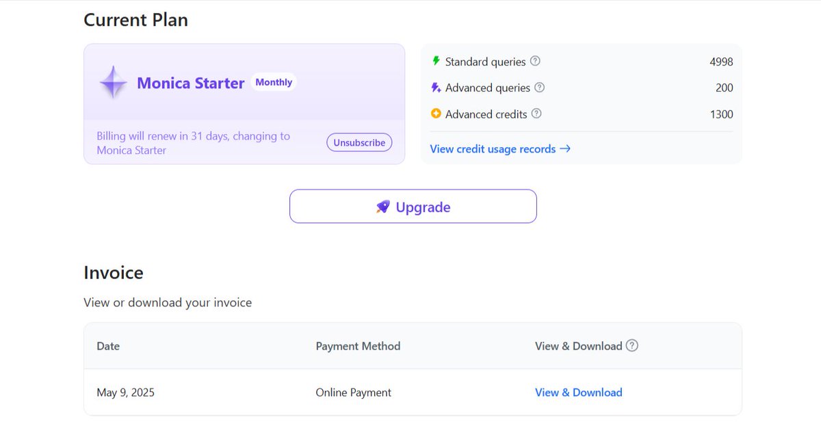Click the View & Download column header text

[579, 346]
